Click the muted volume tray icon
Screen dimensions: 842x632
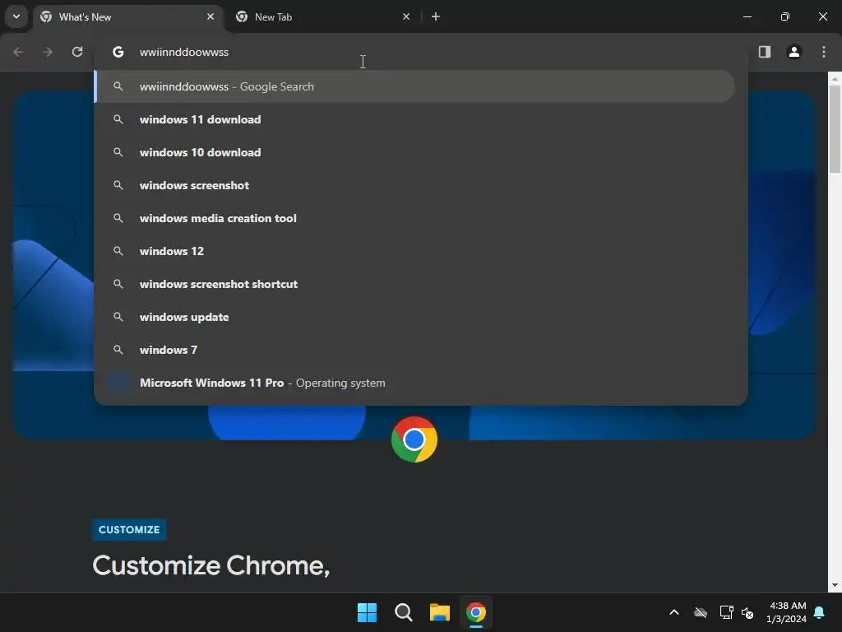747,612
